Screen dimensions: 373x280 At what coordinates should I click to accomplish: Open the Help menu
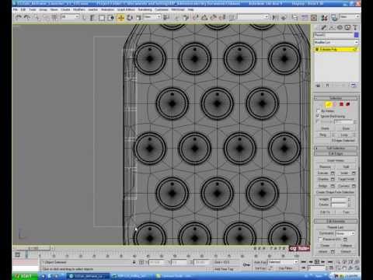tap(191, 9)
